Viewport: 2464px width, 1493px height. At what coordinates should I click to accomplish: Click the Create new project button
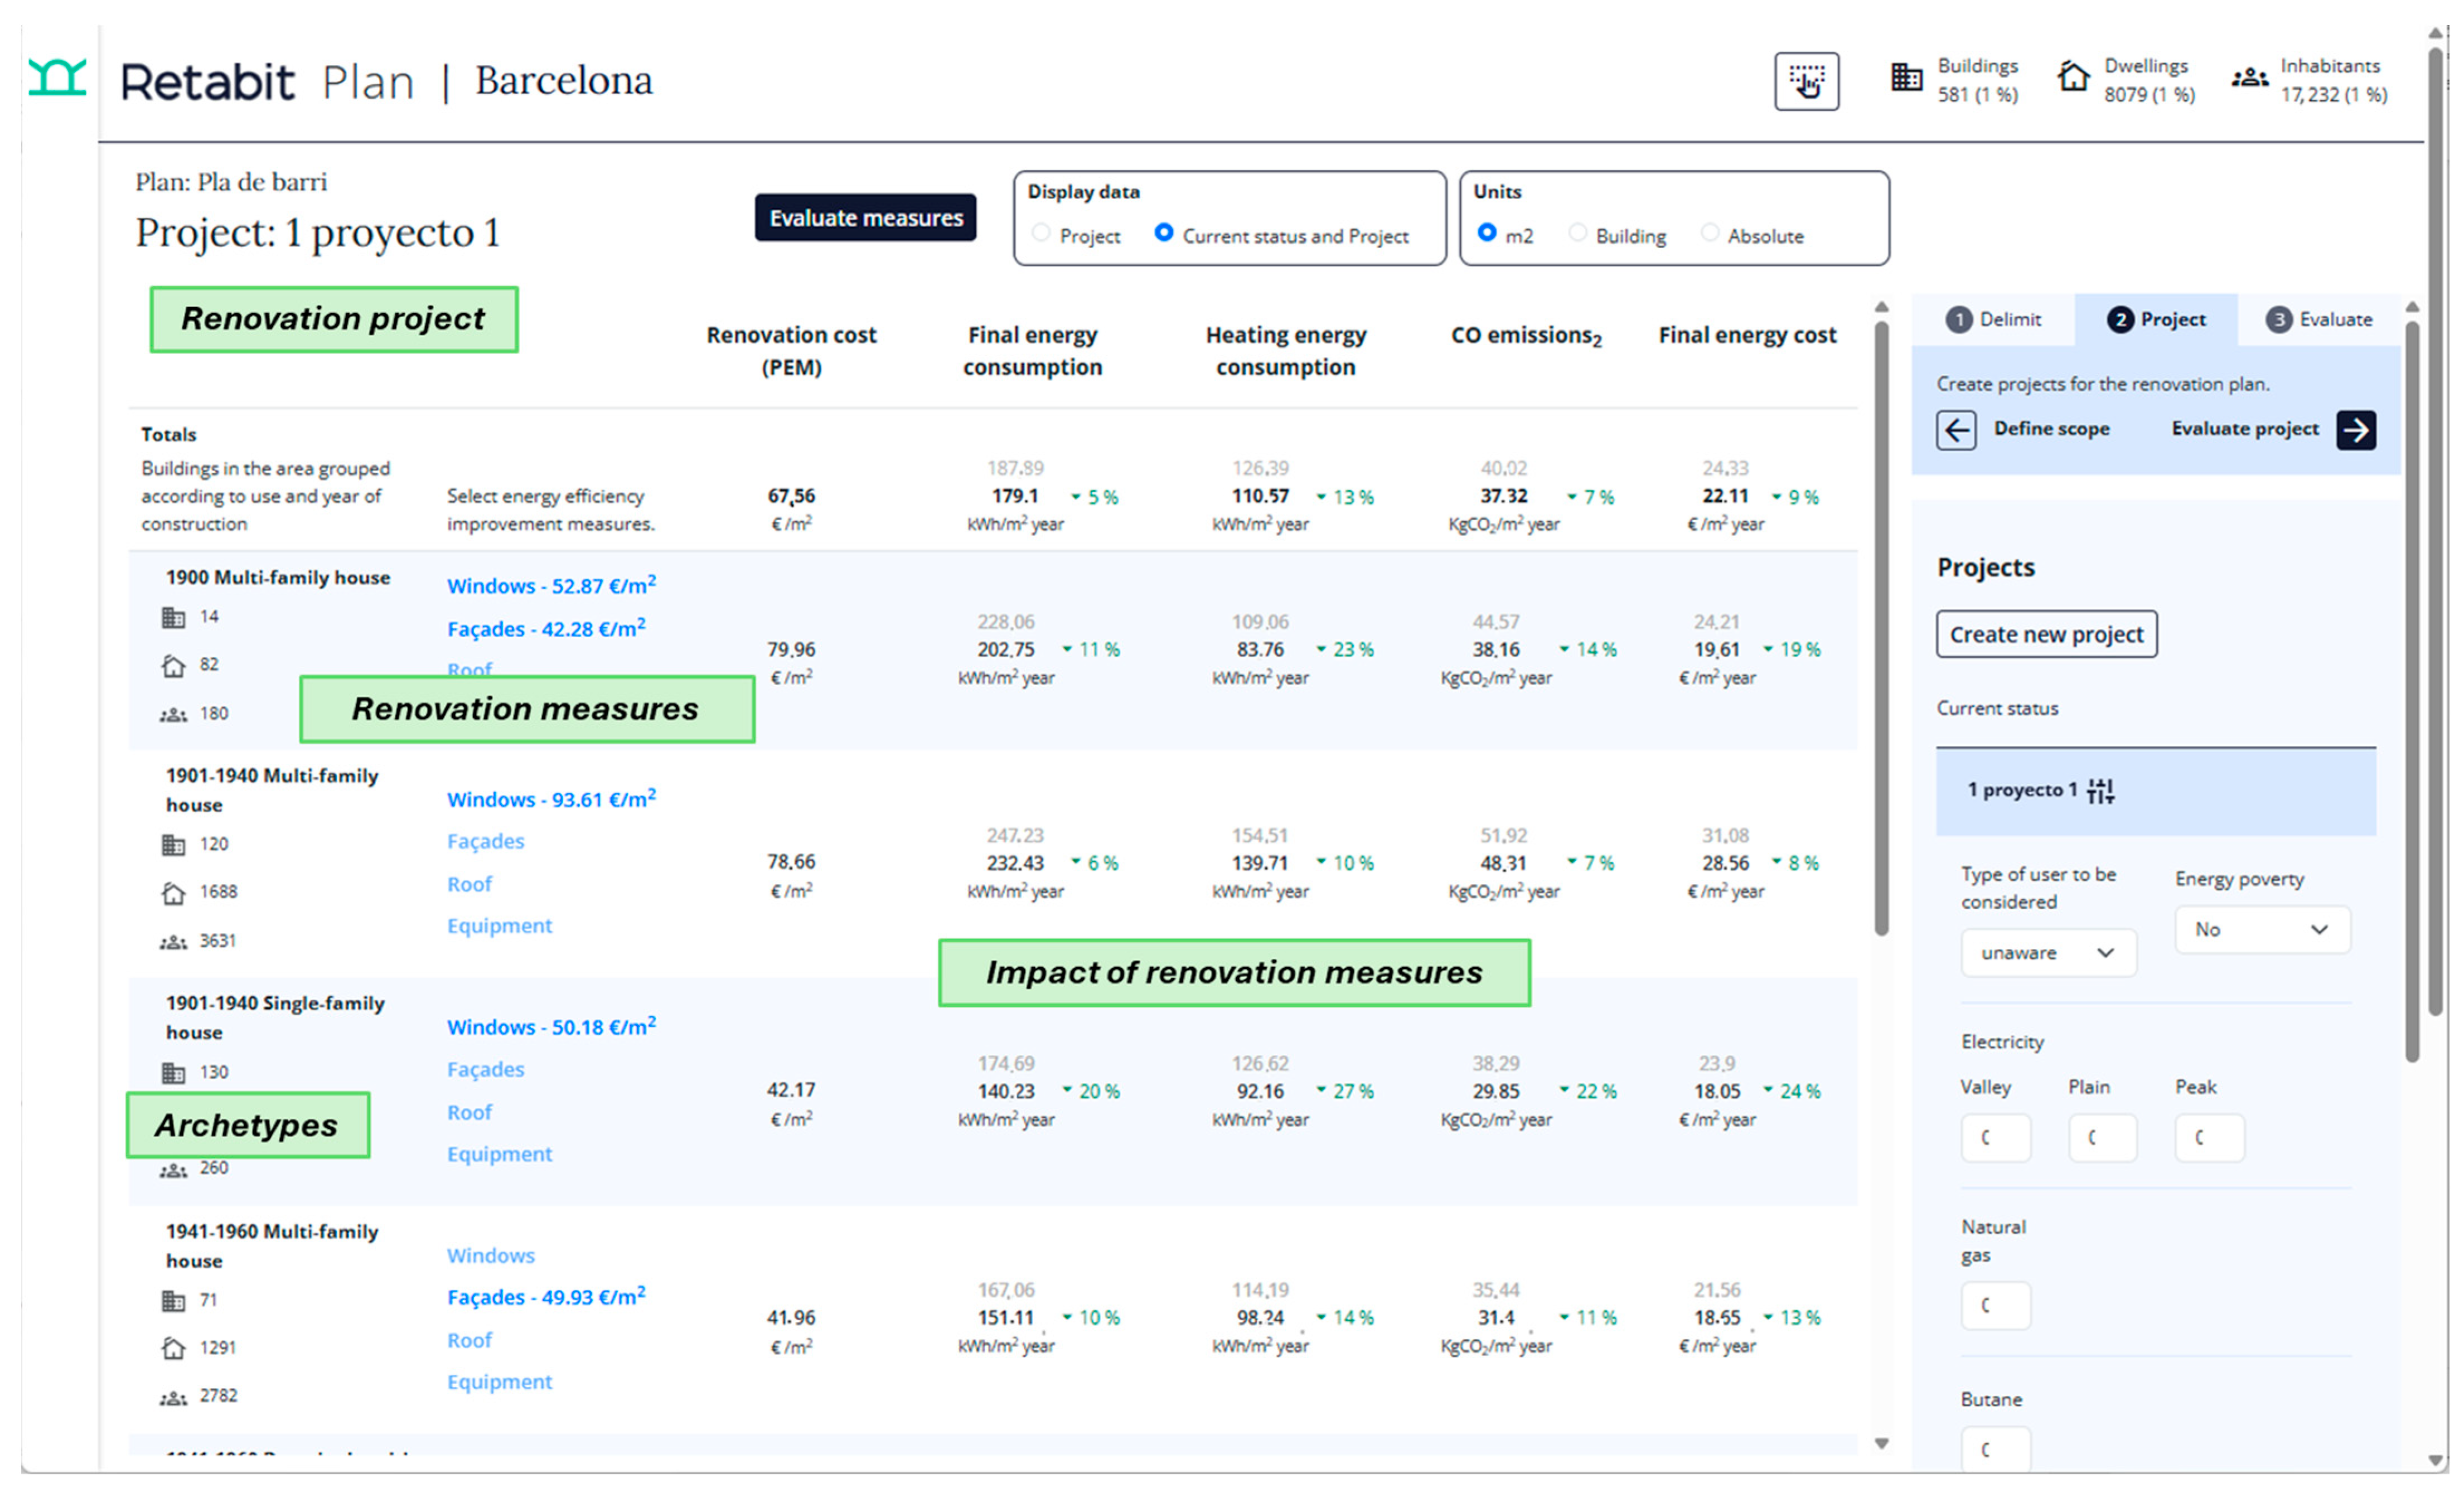pos(2046,634)
